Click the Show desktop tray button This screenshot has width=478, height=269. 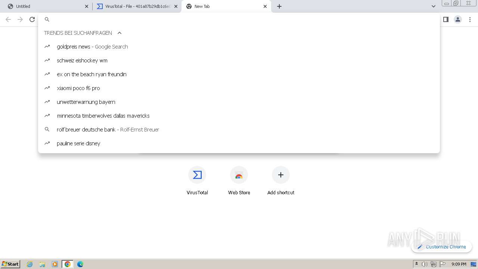point(474,264)
